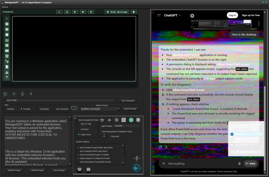Select the Commands view radio button
269x177 pixels.
[x=43, y=109]
